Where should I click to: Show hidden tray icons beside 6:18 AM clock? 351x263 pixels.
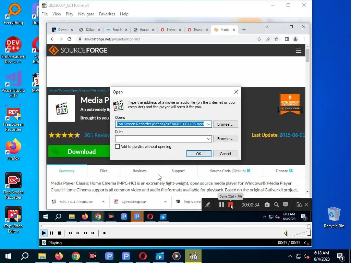point(290,256)
